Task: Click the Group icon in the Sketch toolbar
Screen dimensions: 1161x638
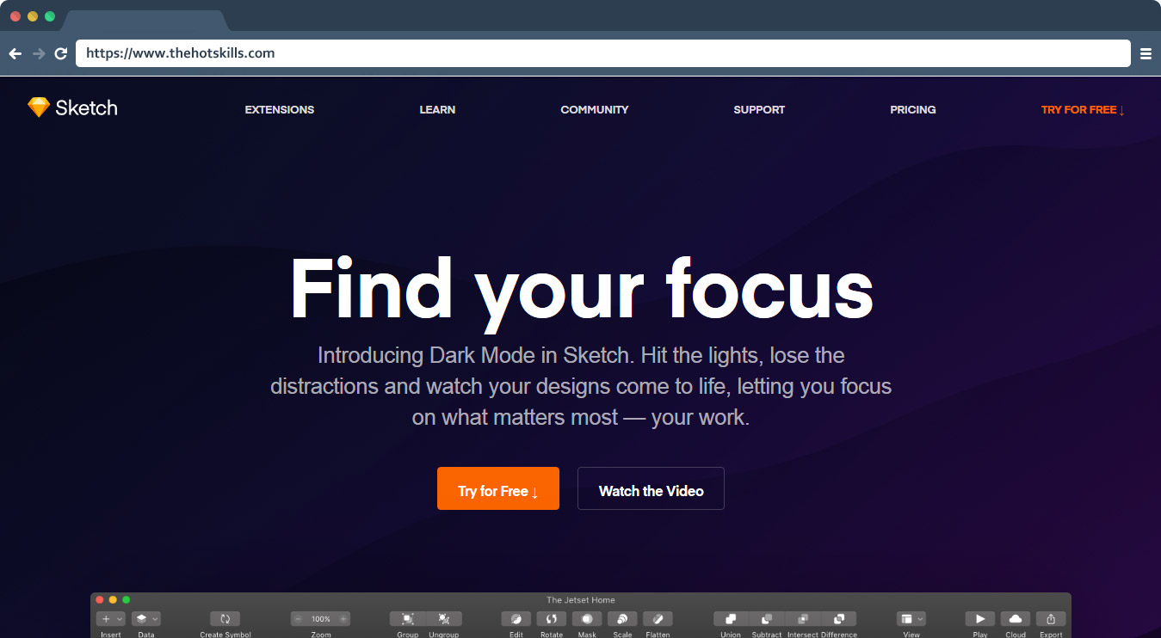Action: coord(408,619)
